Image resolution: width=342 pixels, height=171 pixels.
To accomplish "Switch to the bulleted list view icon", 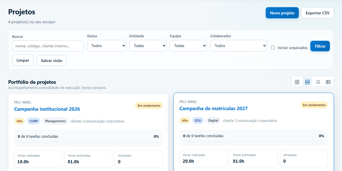I will (x=318, y=82).
